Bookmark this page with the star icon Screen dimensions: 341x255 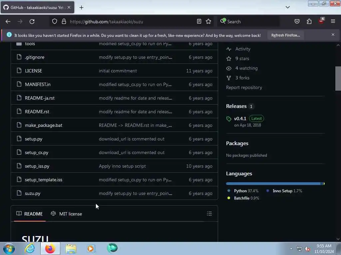pyautogui.click(x=208, y=21)
